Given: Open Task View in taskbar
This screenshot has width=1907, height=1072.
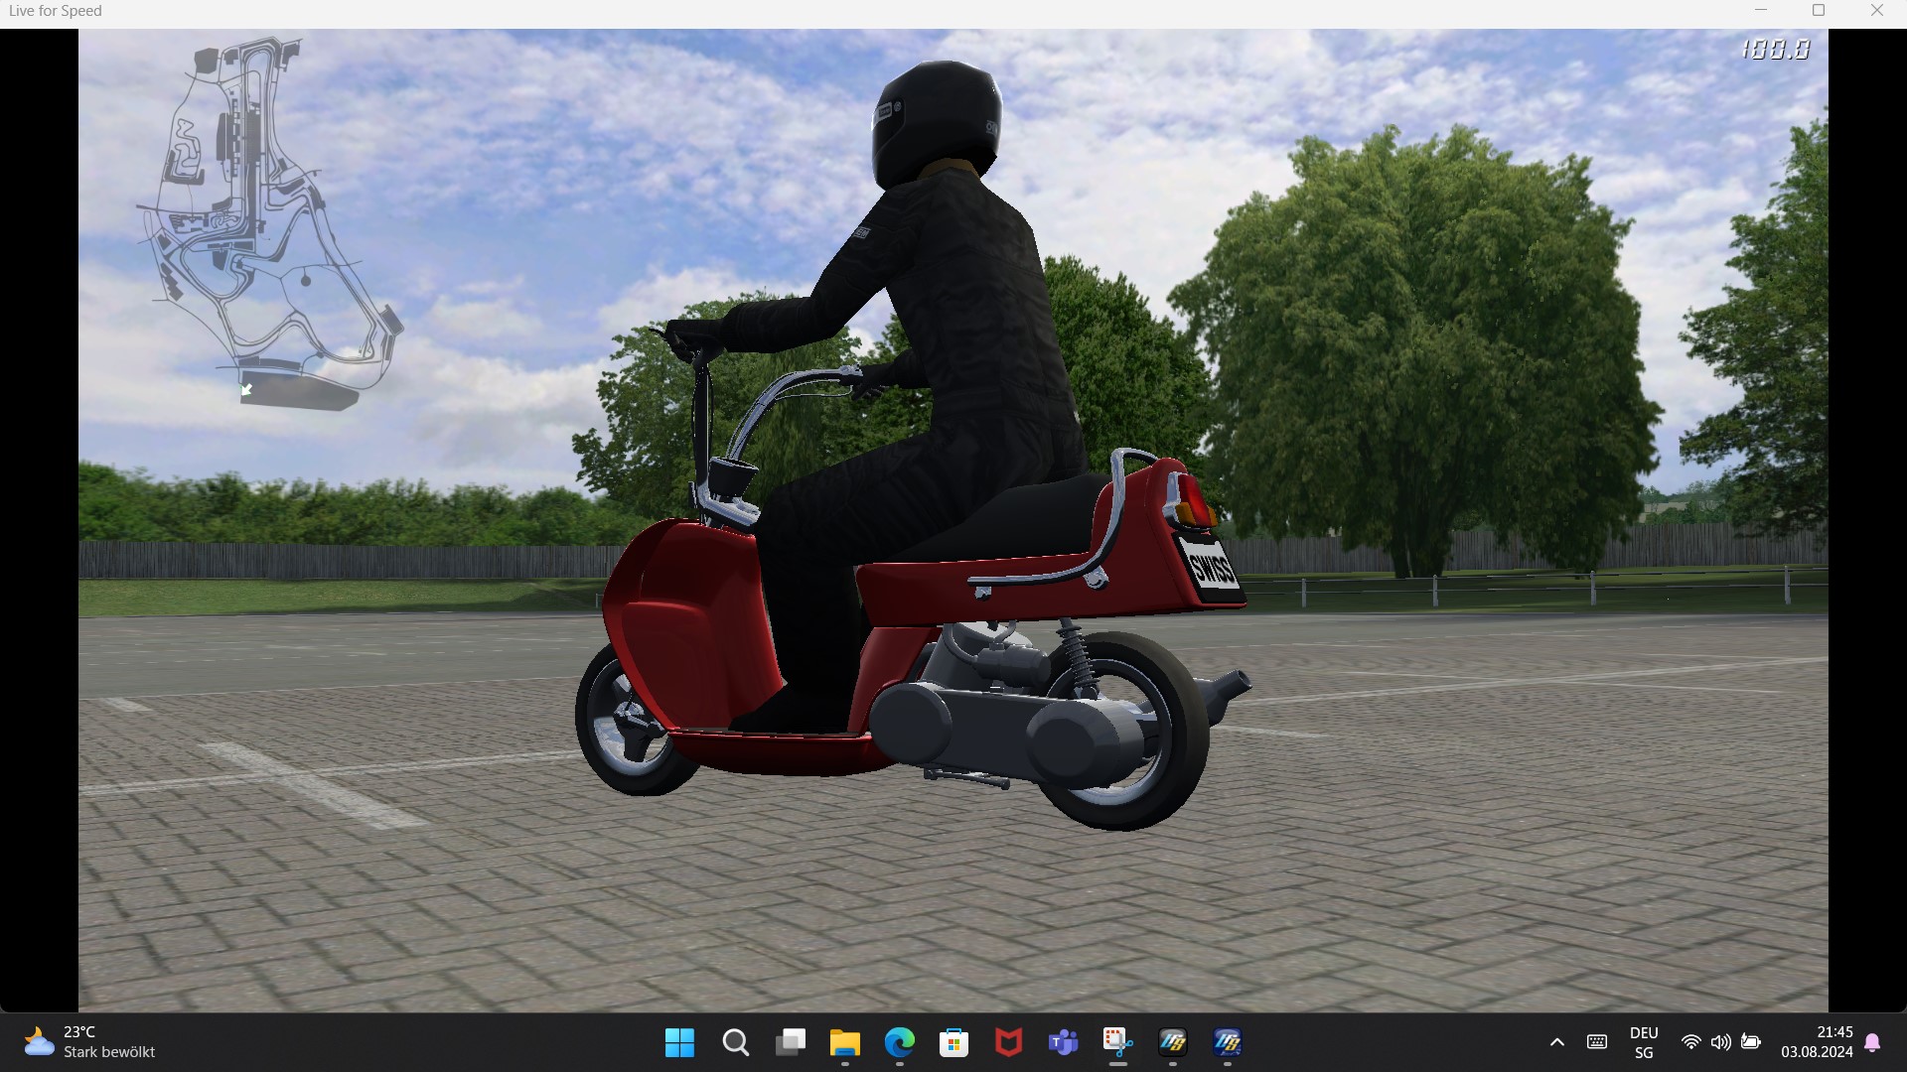Looking at the screenshot, I should tap(791, 1042).
